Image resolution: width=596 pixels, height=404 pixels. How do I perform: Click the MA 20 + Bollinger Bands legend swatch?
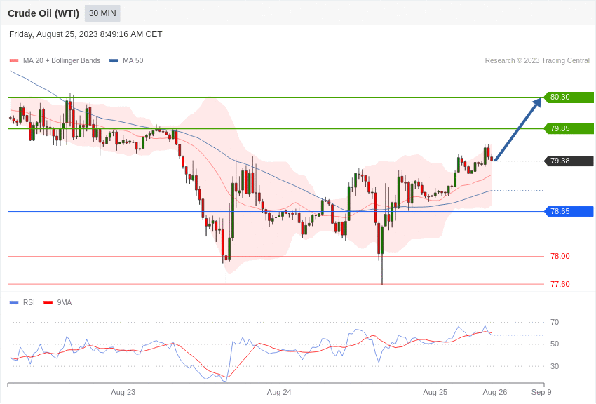(x=14, y=61)
